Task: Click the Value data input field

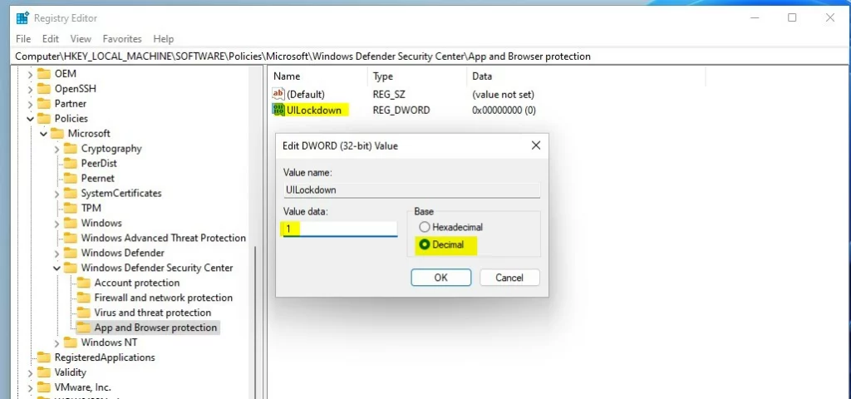Action: point(340,229)
